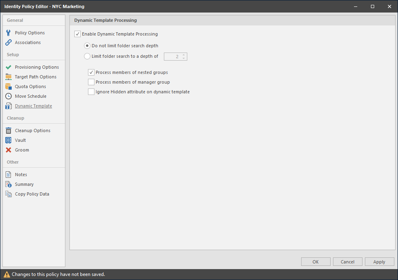Screen dimensions: 398x280
Task: Click the Quota Options database icon
Action: coord(8,86)
